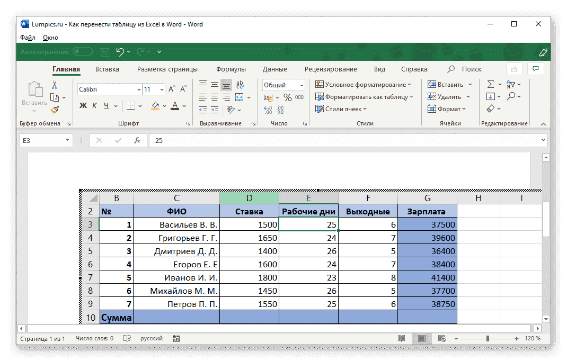Click the Increase decimal icon

268,110
